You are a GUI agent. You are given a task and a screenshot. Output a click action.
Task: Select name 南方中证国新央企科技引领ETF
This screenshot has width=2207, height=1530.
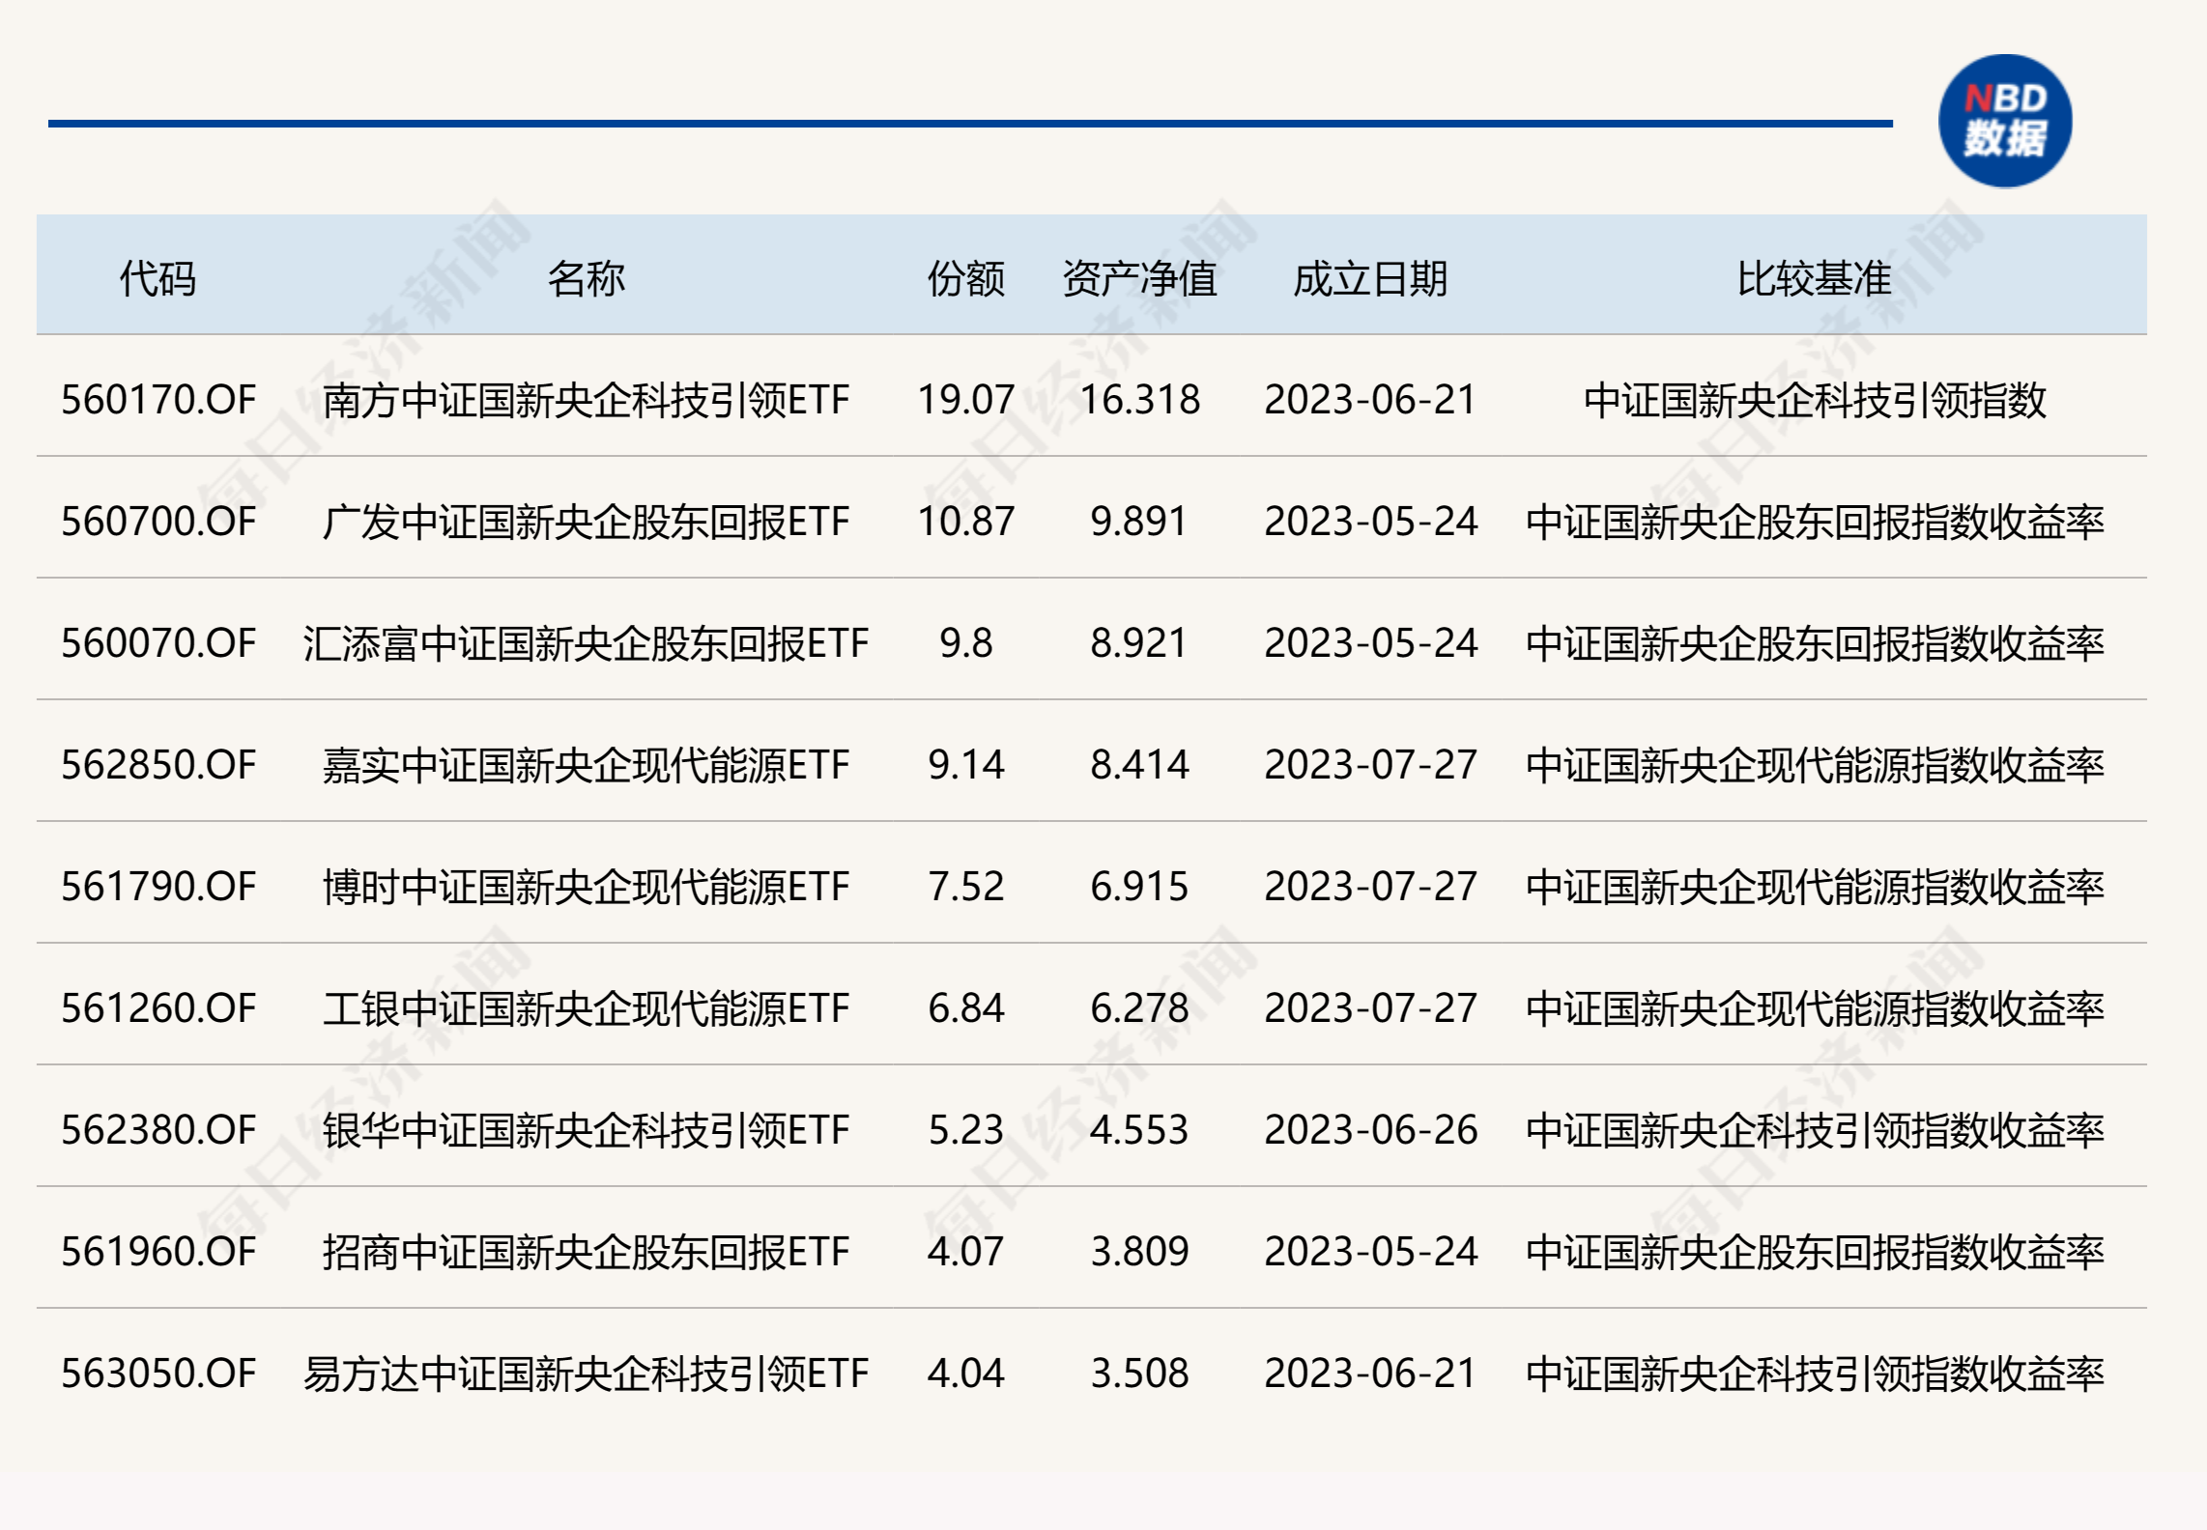tap(586, 400)
